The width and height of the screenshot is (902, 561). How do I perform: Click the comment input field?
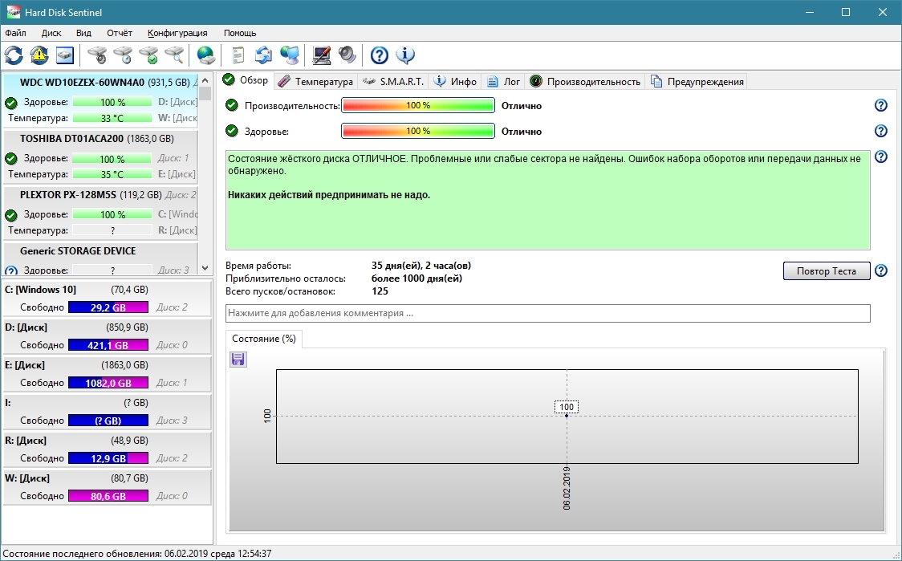547,313
